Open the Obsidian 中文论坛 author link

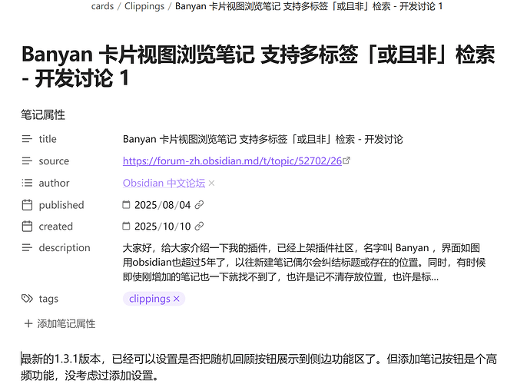point(164,183)
